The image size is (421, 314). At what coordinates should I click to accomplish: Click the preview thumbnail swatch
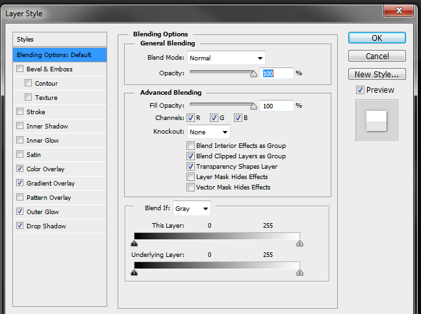pos(376,120)
